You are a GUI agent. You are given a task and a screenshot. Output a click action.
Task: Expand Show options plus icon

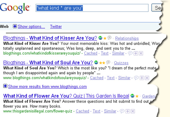(15, 26)
